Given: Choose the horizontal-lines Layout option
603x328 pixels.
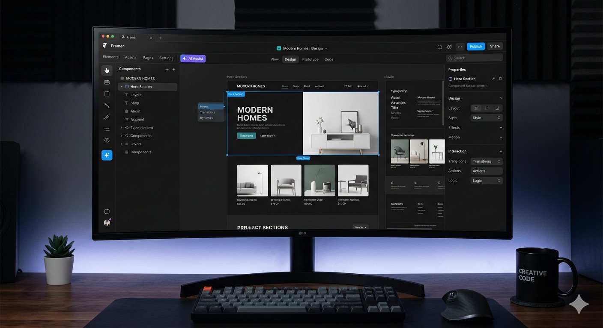Looking at the screenshot, I should point(476,108).
